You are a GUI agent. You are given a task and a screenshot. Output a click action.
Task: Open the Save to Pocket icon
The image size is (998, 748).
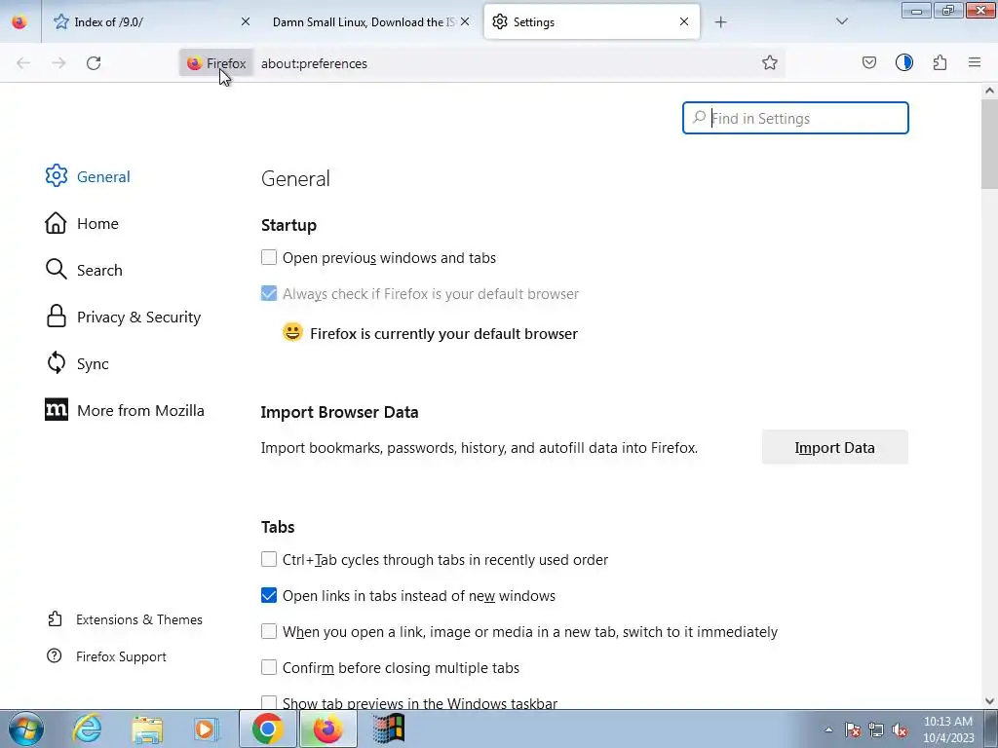point(868,62)
